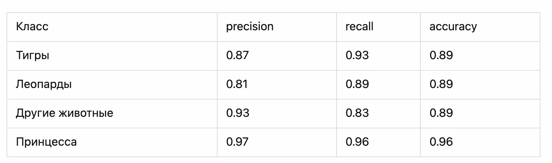Select the accuracy column header
552x163 pixels.
click(453, 27)
